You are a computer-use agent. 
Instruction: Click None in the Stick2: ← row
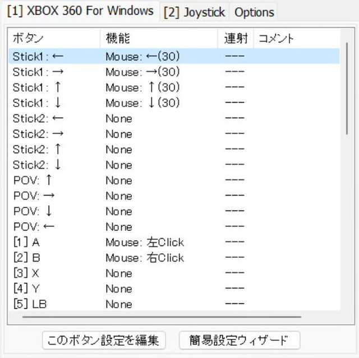click(119, 119)
